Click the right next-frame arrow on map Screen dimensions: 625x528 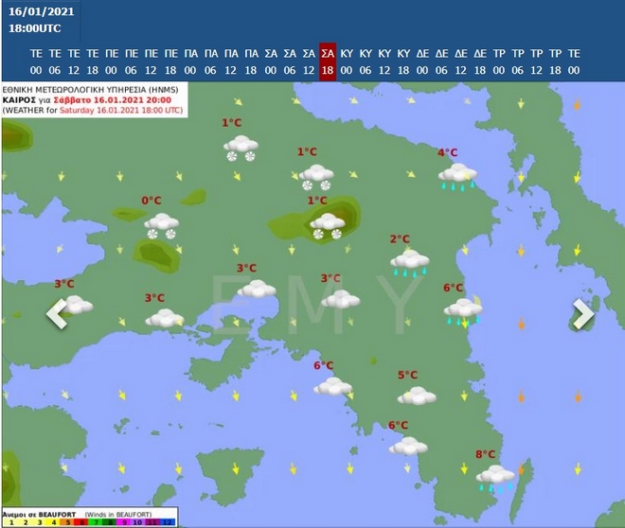[x=582, y=313]
